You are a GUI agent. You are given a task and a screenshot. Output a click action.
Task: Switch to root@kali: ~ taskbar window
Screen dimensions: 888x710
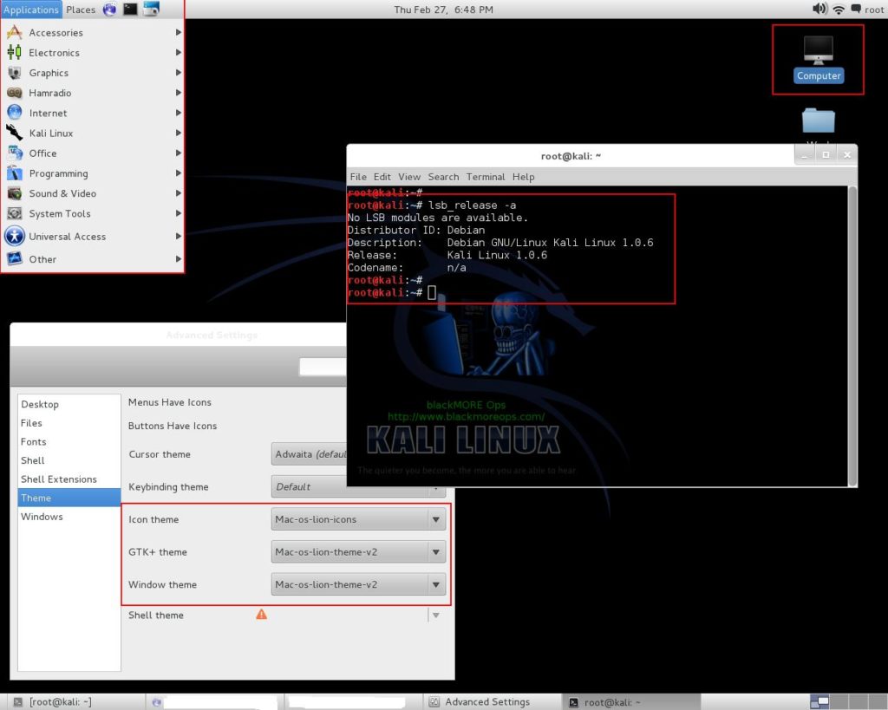pyautogui.click(x=631, y=701)
